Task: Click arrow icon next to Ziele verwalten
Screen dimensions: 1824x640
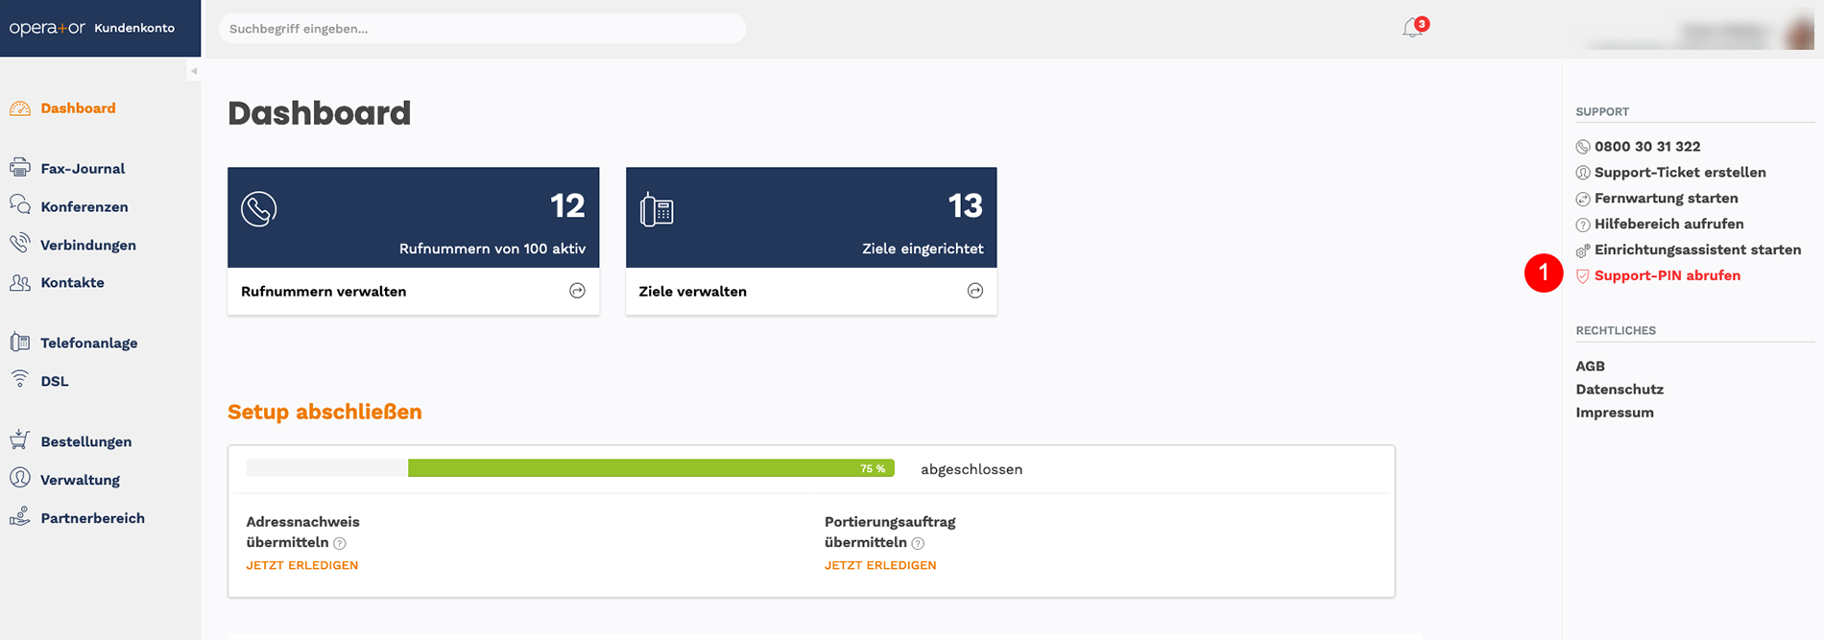Action: (975, 291)
